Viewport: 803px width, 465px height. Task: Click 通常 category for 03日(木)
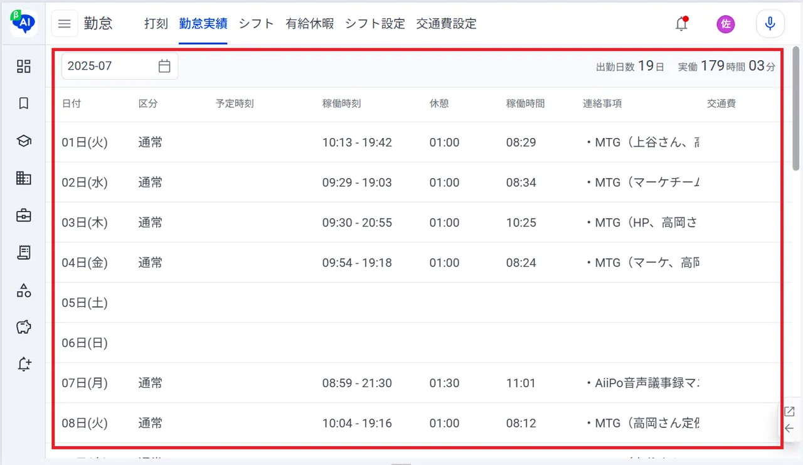tap(151, 223)
